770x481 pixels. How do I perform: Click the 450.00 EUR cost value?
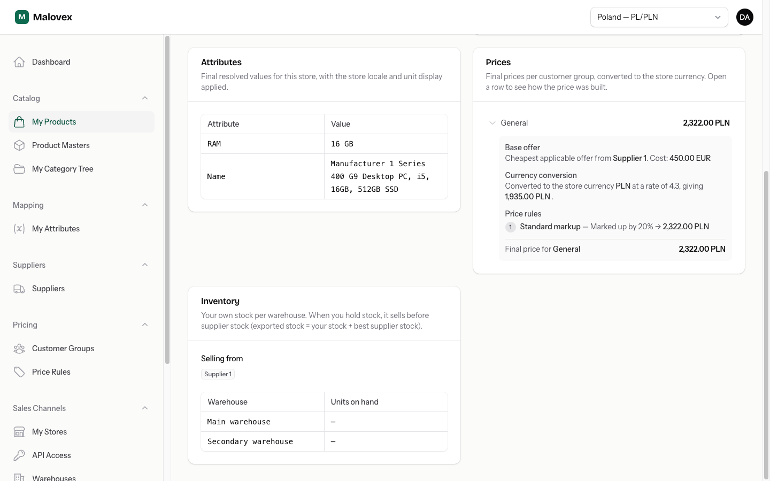pyautogui.click(x=690, y=158)
